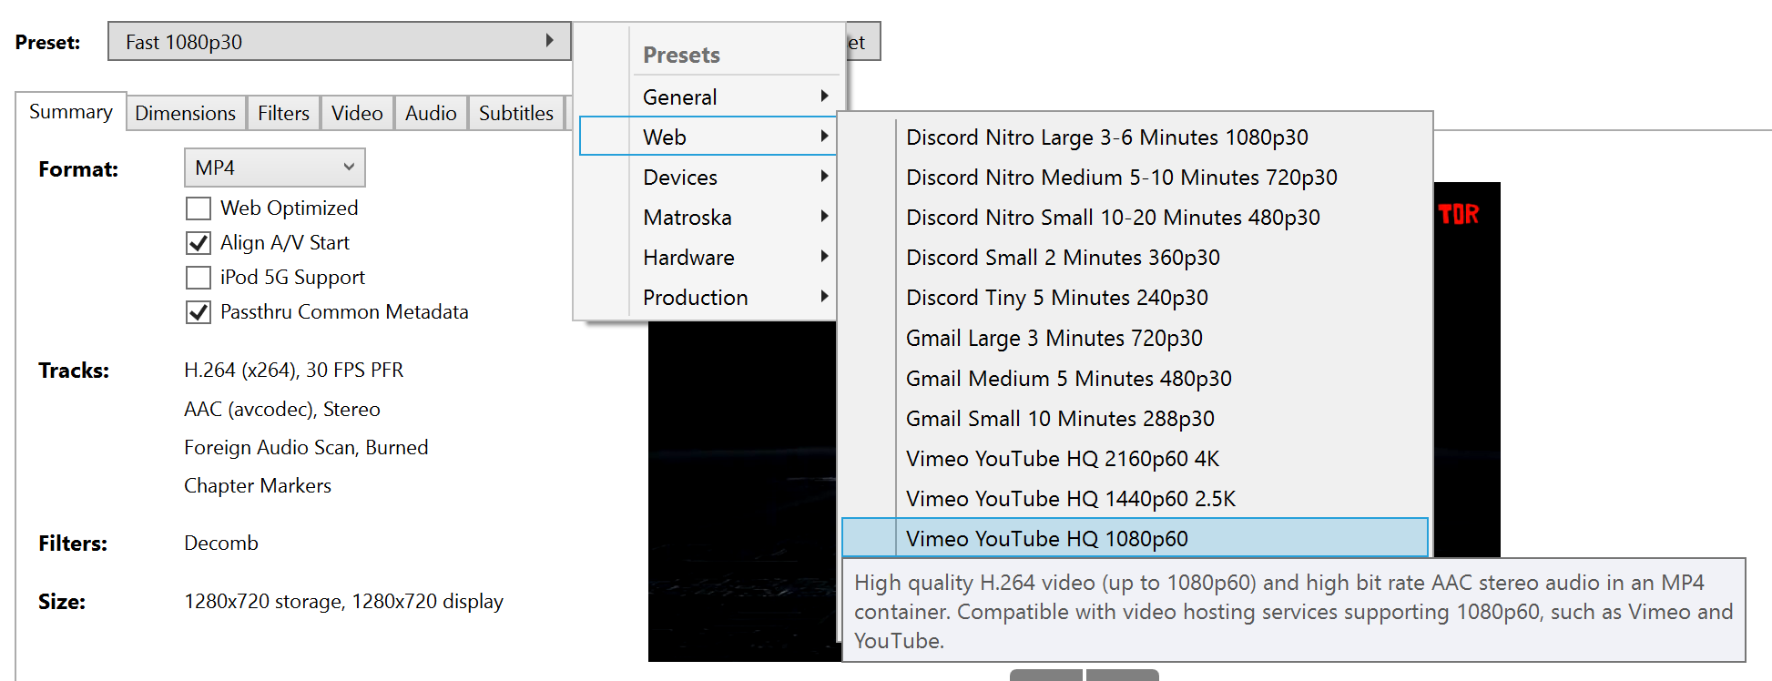Apply Vimeo YouTube HQ 1080p60 preset
This screenshot has width=1772, height=681.
click(1135, 538)
